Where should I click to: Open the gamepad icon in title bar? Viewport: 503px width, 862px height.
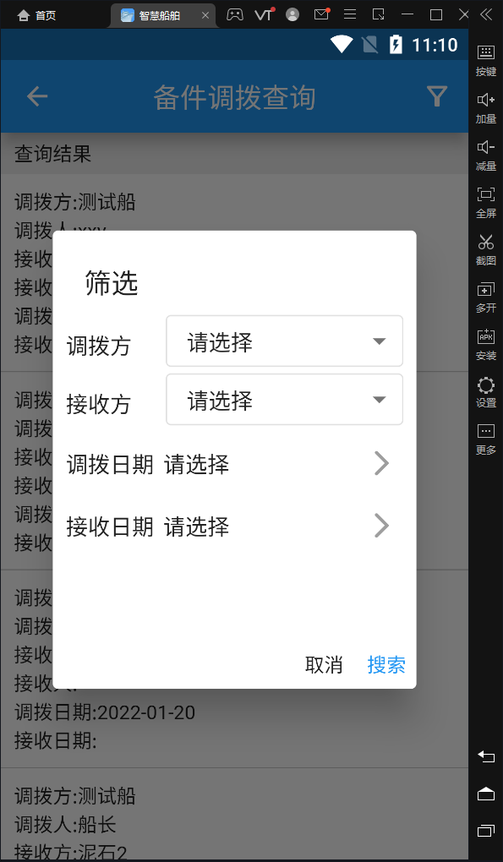235,15
